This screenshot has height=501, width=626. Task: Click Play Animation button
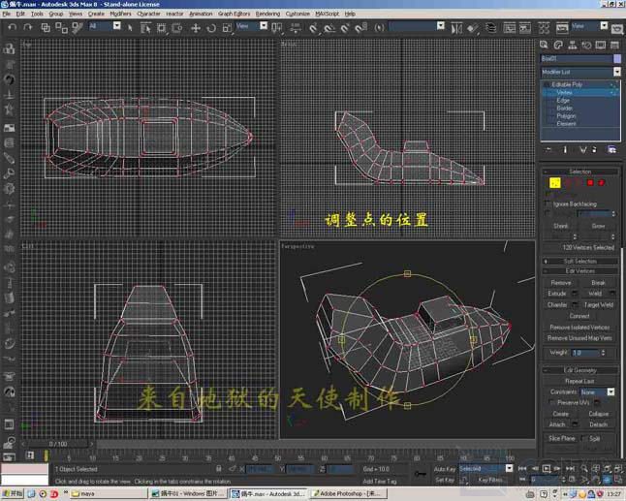point(547,469)
